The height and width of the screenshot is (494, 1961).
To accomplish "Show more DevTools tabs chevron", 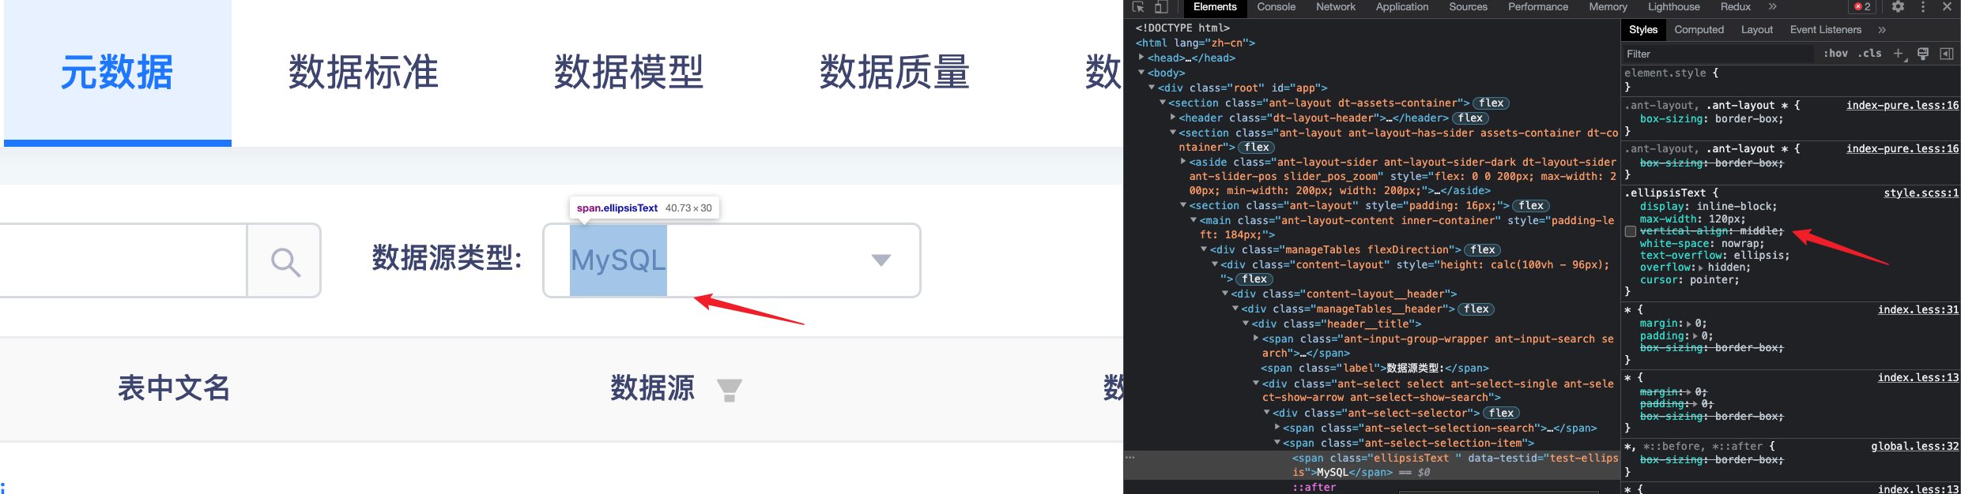I will [1773, 7].
